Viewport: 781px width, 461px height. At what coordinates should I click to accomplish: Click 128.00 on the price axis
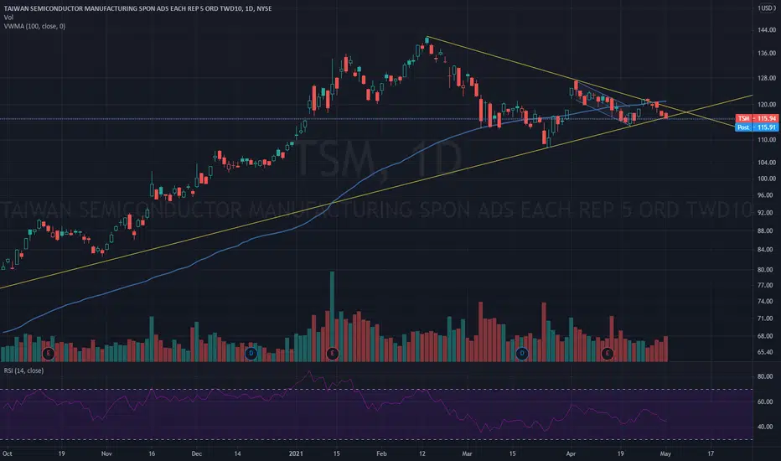click(767, 78)
